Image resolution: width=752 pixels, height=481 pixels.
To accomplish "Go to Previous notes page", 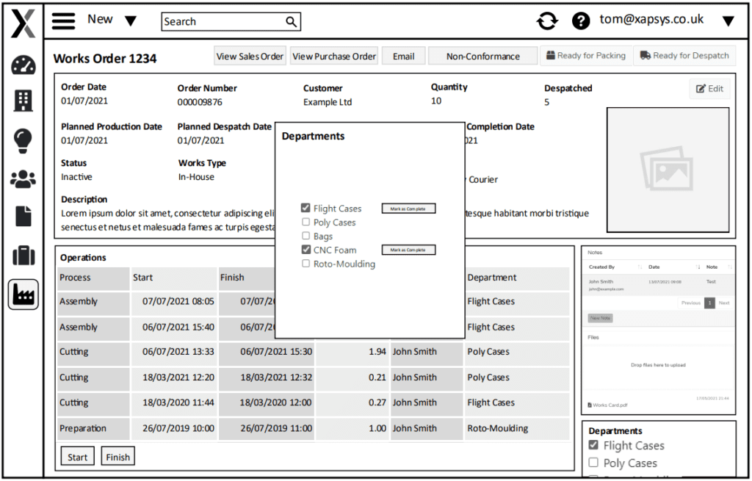I will [690, 303].
